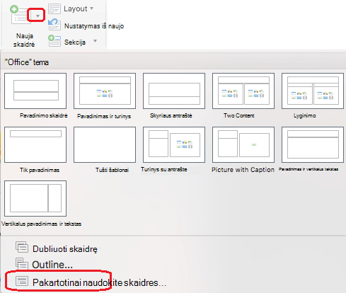The width and height of the screenshot is (346, 293).
Task: Expand the Sekcija dropdown arrow
Action: (95, 41)
